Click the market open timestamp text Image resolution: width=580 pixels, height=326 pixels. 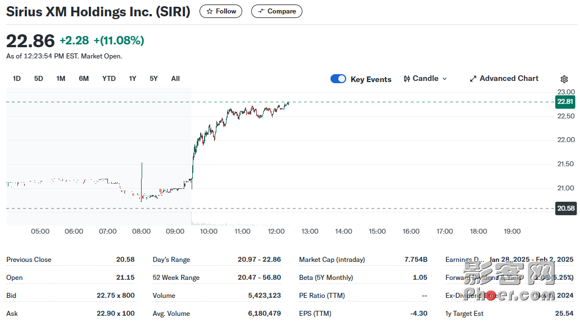coord(65,56)
